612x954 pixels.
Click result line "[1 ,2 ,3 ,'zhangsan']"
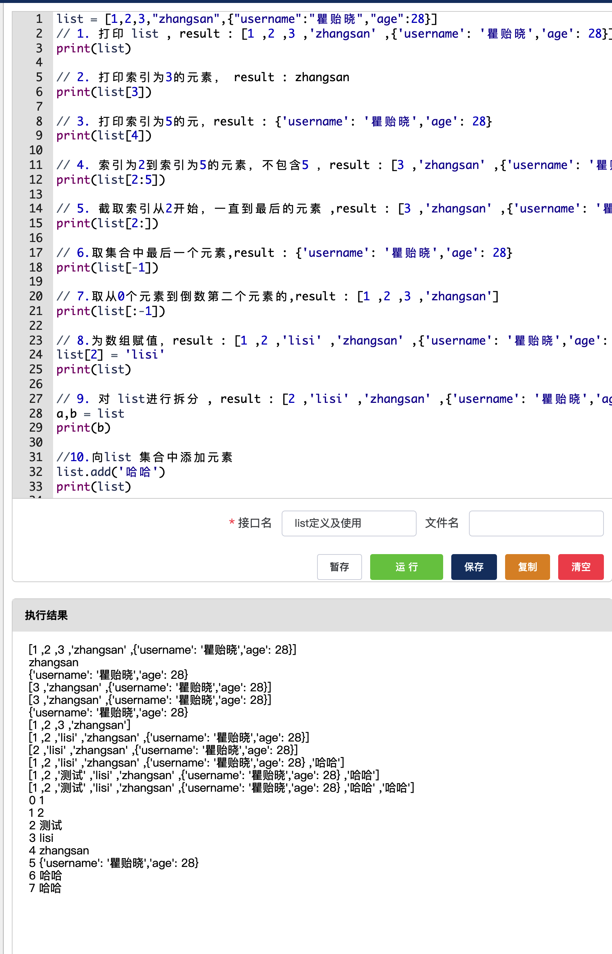80,725
